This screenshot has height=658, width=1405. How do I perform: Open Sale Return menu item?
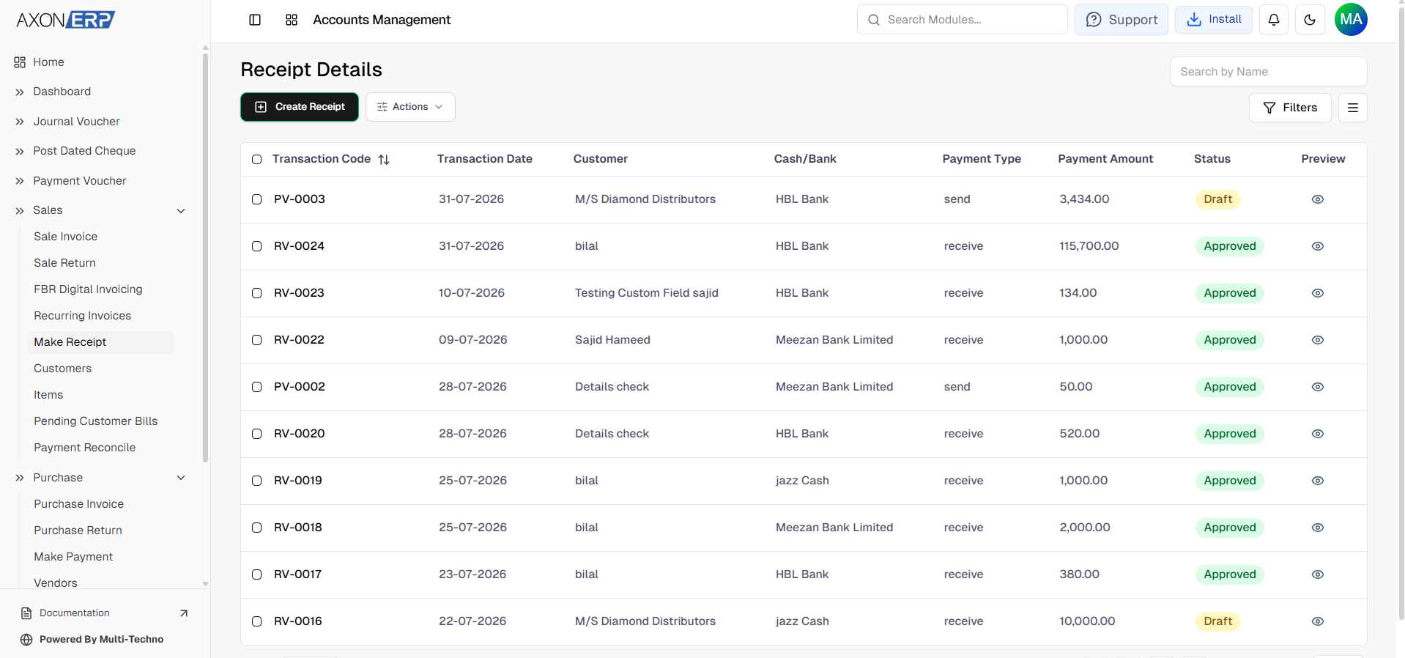coord(64,263)
